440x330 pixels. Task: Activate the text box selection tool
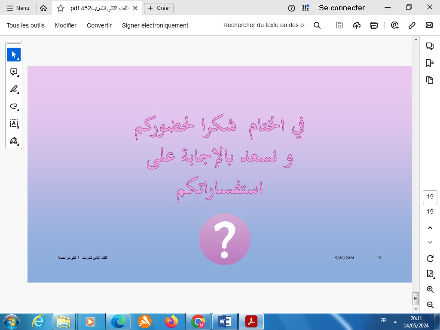[x=14, y=124]
